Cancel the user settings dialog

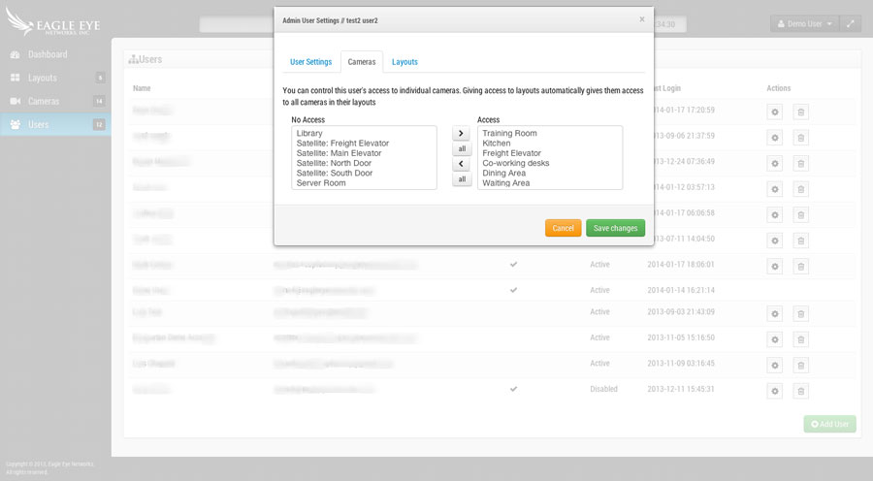pos(563,228)
